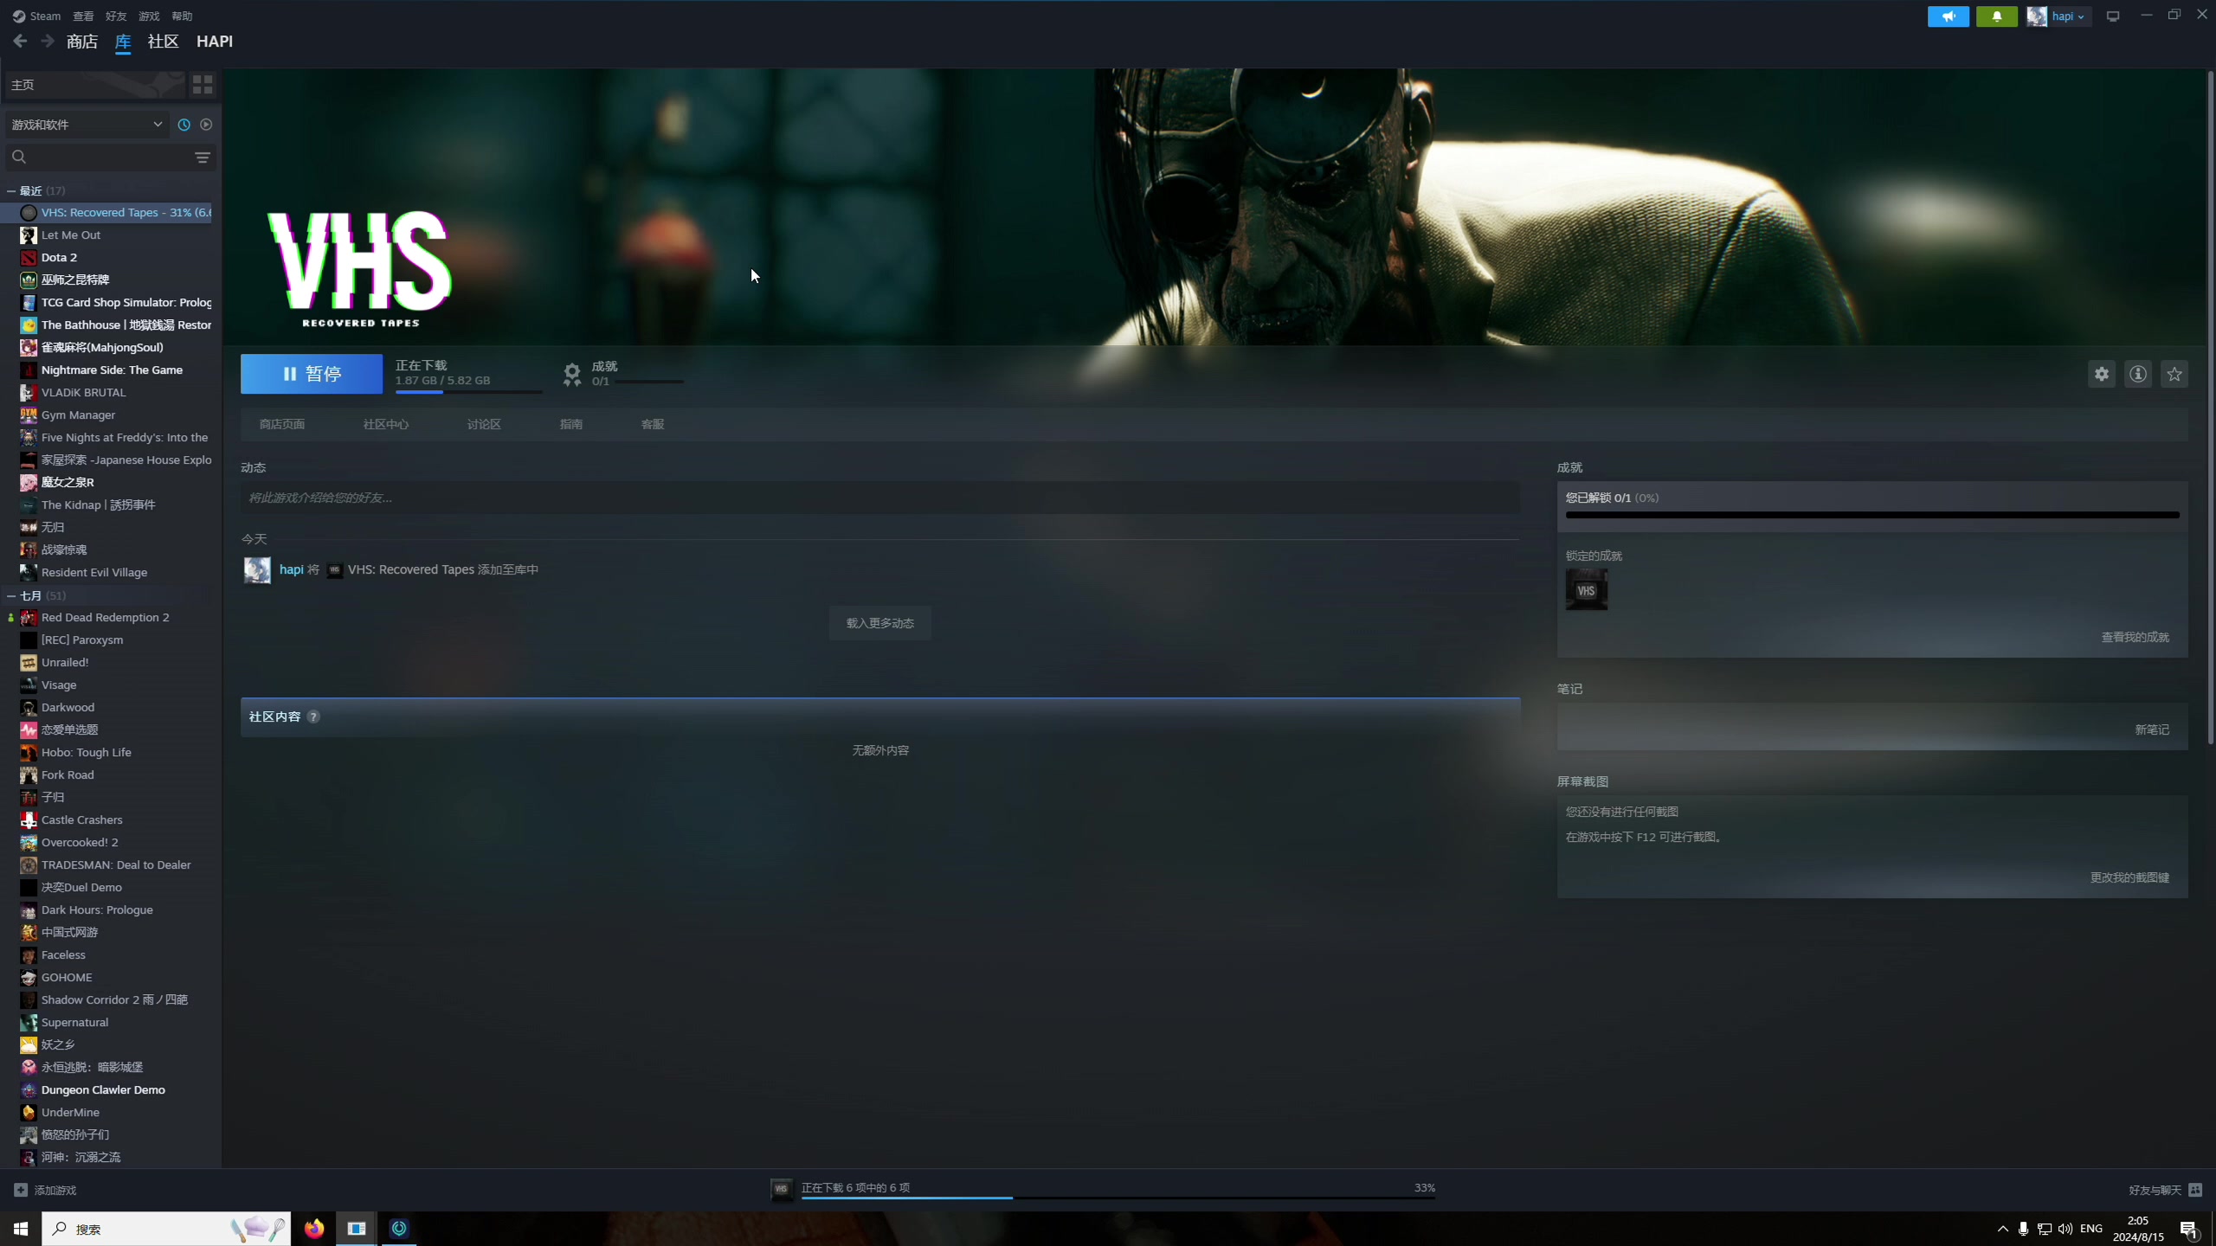This screenshot has height=1246, width=2216.
Task: Open the 游戏 menu
Action: pos(149,16)
